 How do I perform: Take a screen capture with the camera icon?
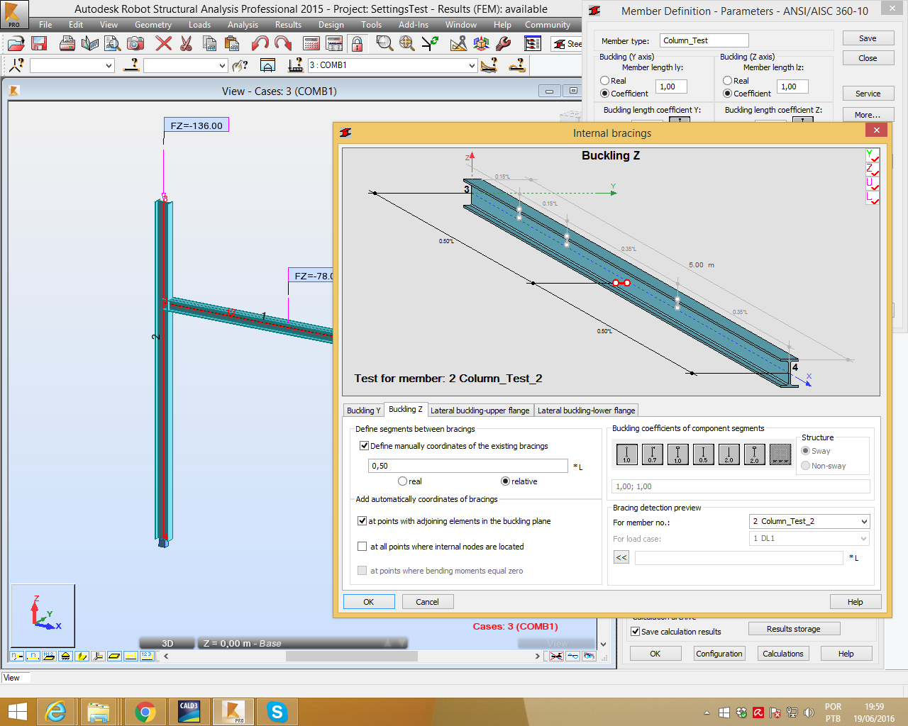[135, 44]
